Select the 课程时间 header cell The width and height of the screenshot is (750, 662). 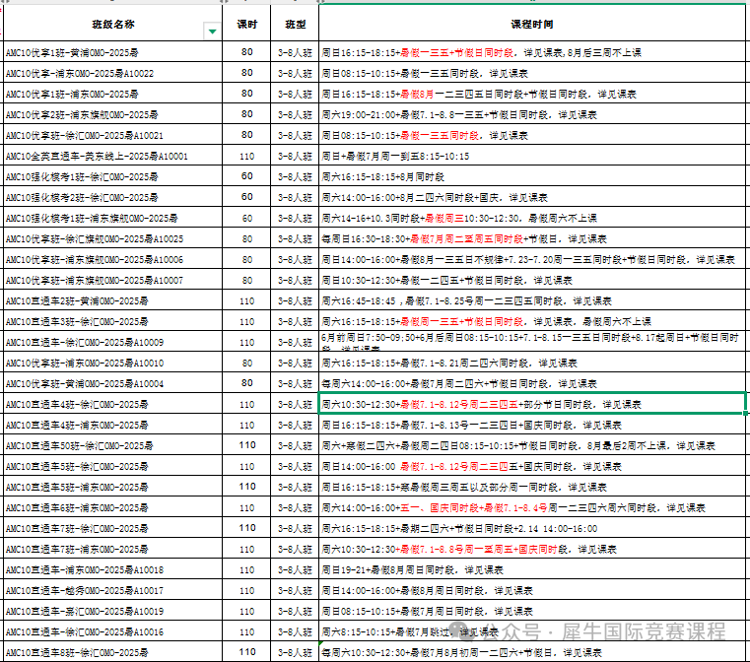click(x=531, y=22)
